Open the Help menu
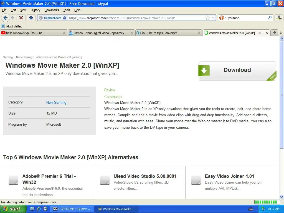This screenshot has height=213, width=284. tap(77, 10)
